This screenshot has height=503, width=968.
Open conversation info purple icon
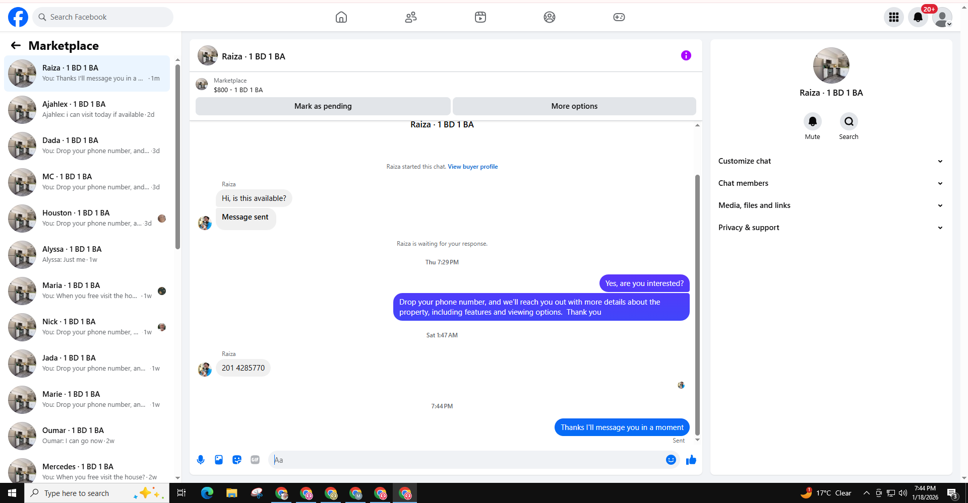686,55
